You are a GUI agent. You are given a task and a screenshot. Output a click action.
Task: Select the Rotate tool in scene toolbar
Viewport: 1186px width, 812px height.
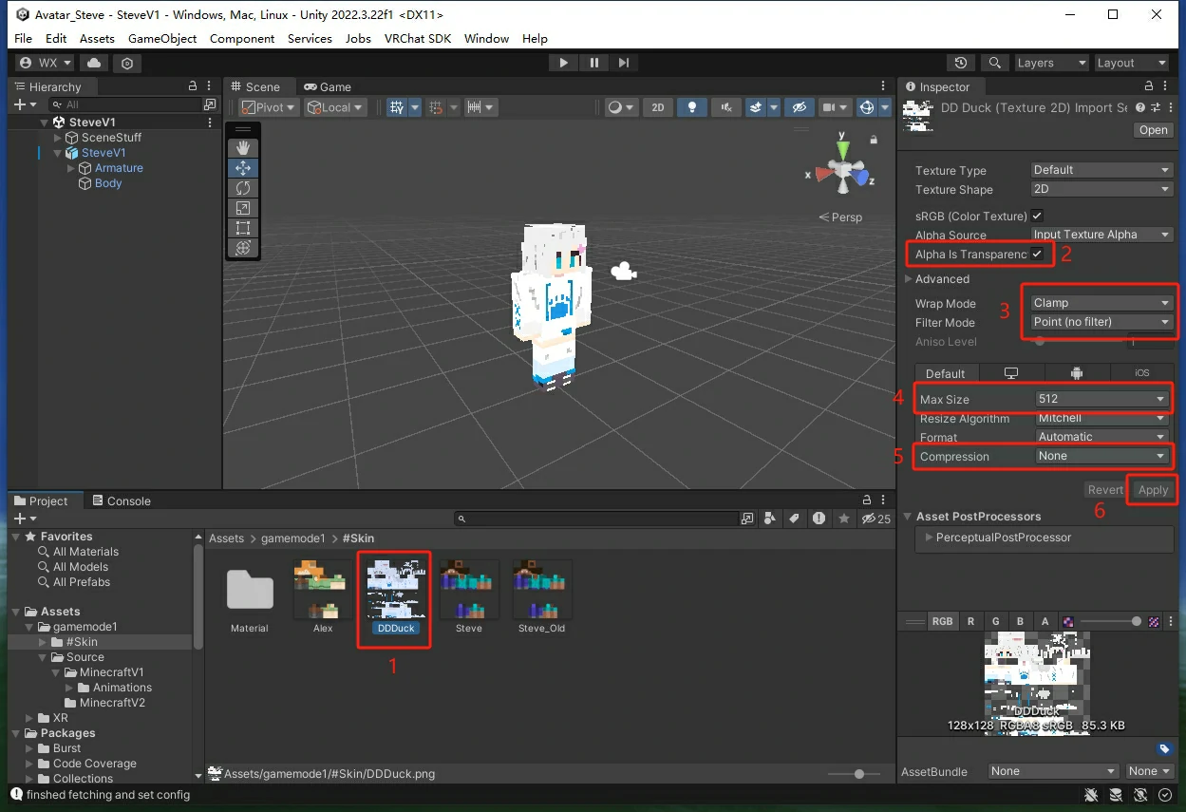(243, 188)
